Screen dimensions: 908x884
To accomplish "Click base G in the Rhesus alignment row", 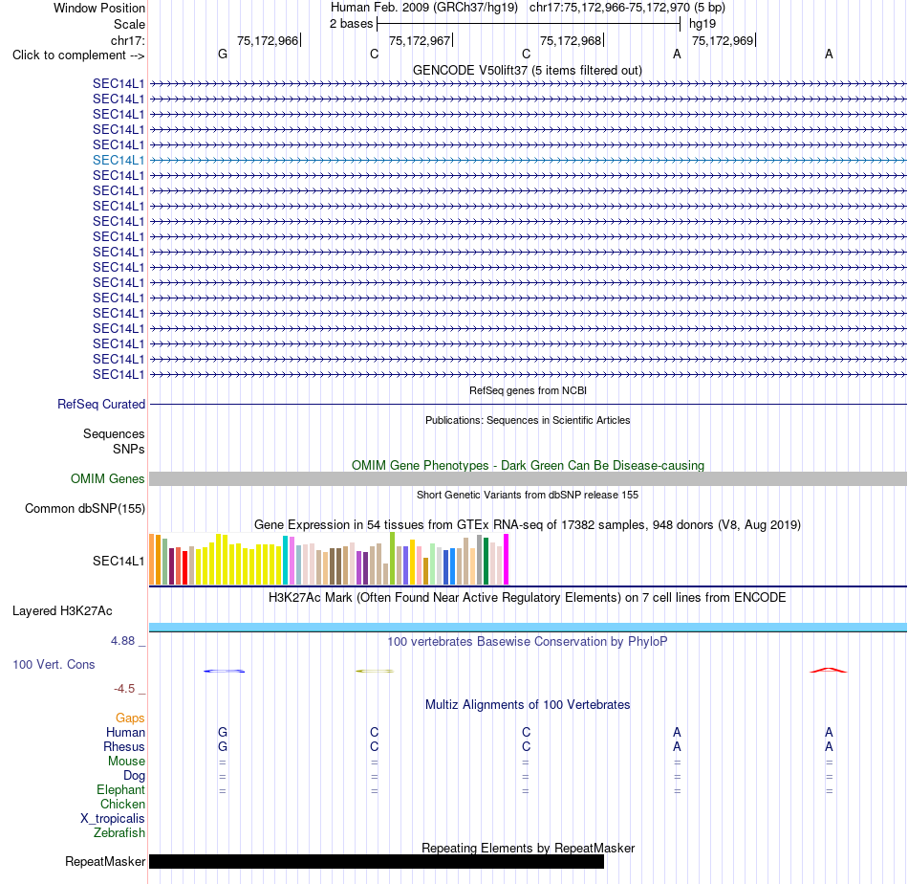I will click(223, 746).
